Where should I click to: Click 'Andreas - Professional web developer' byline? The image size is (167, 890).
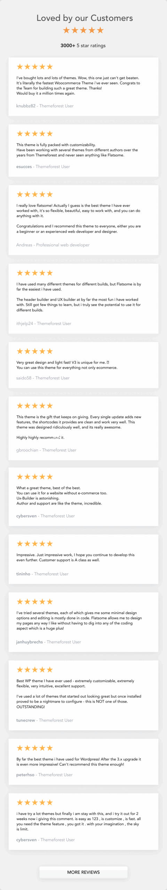(53, 245)
